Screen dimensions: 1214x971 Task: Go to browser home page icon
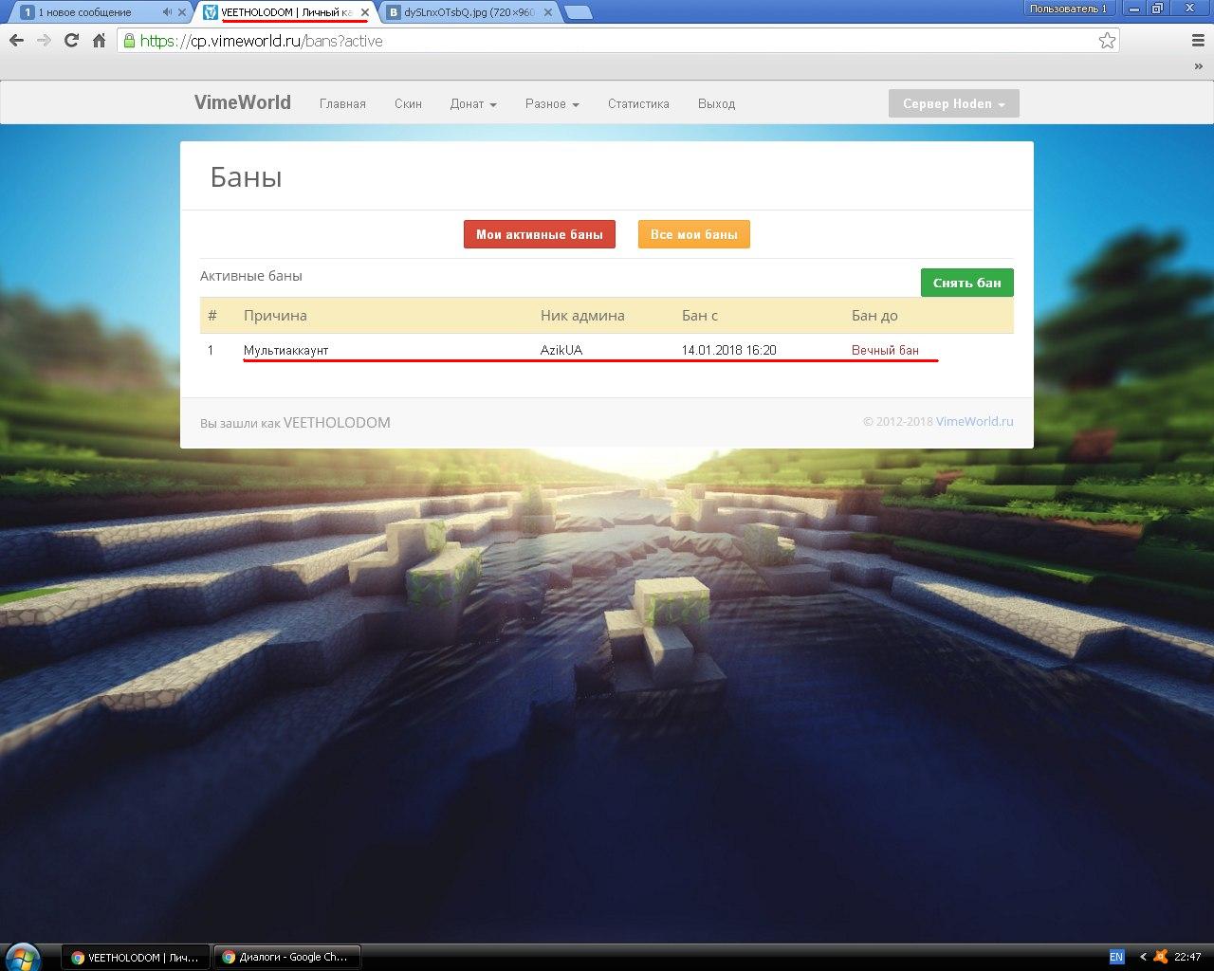[x=99, y=41]
